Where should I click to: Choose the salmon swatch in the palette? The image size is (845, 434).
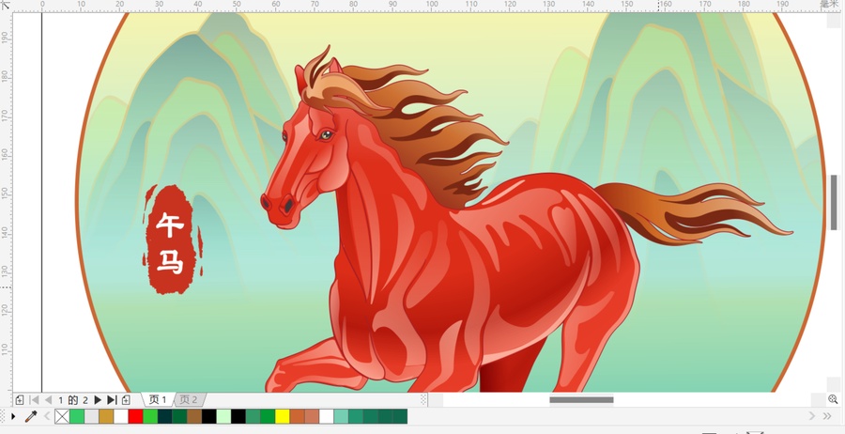point(312,416)
